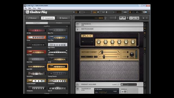The width and height of the screenshot is (174, 98).
Task: Minimize the Plex amp module
Action: [x=145, y=35]
